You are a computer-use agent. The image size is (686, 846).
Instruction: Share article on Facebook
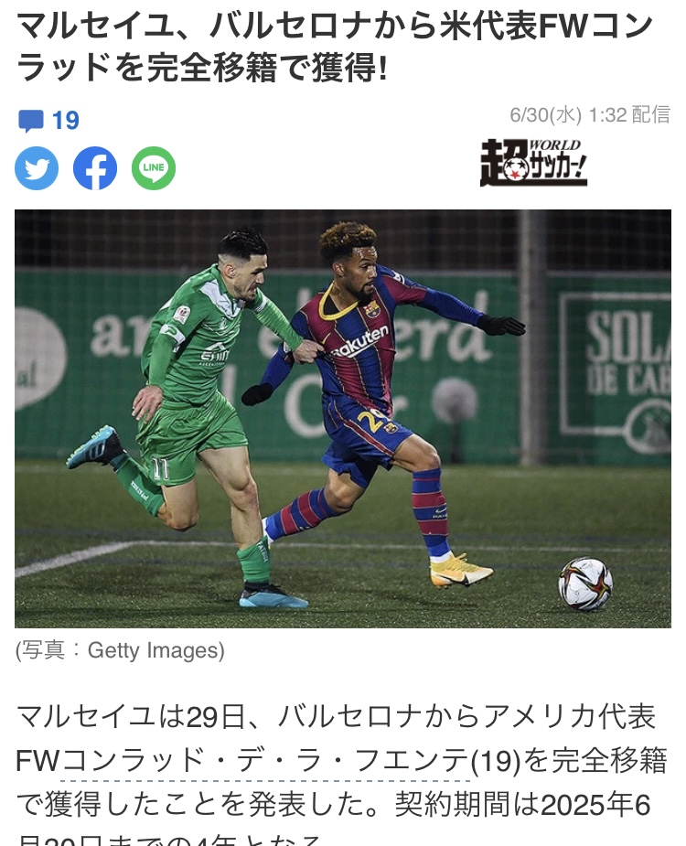coord(95,168)
